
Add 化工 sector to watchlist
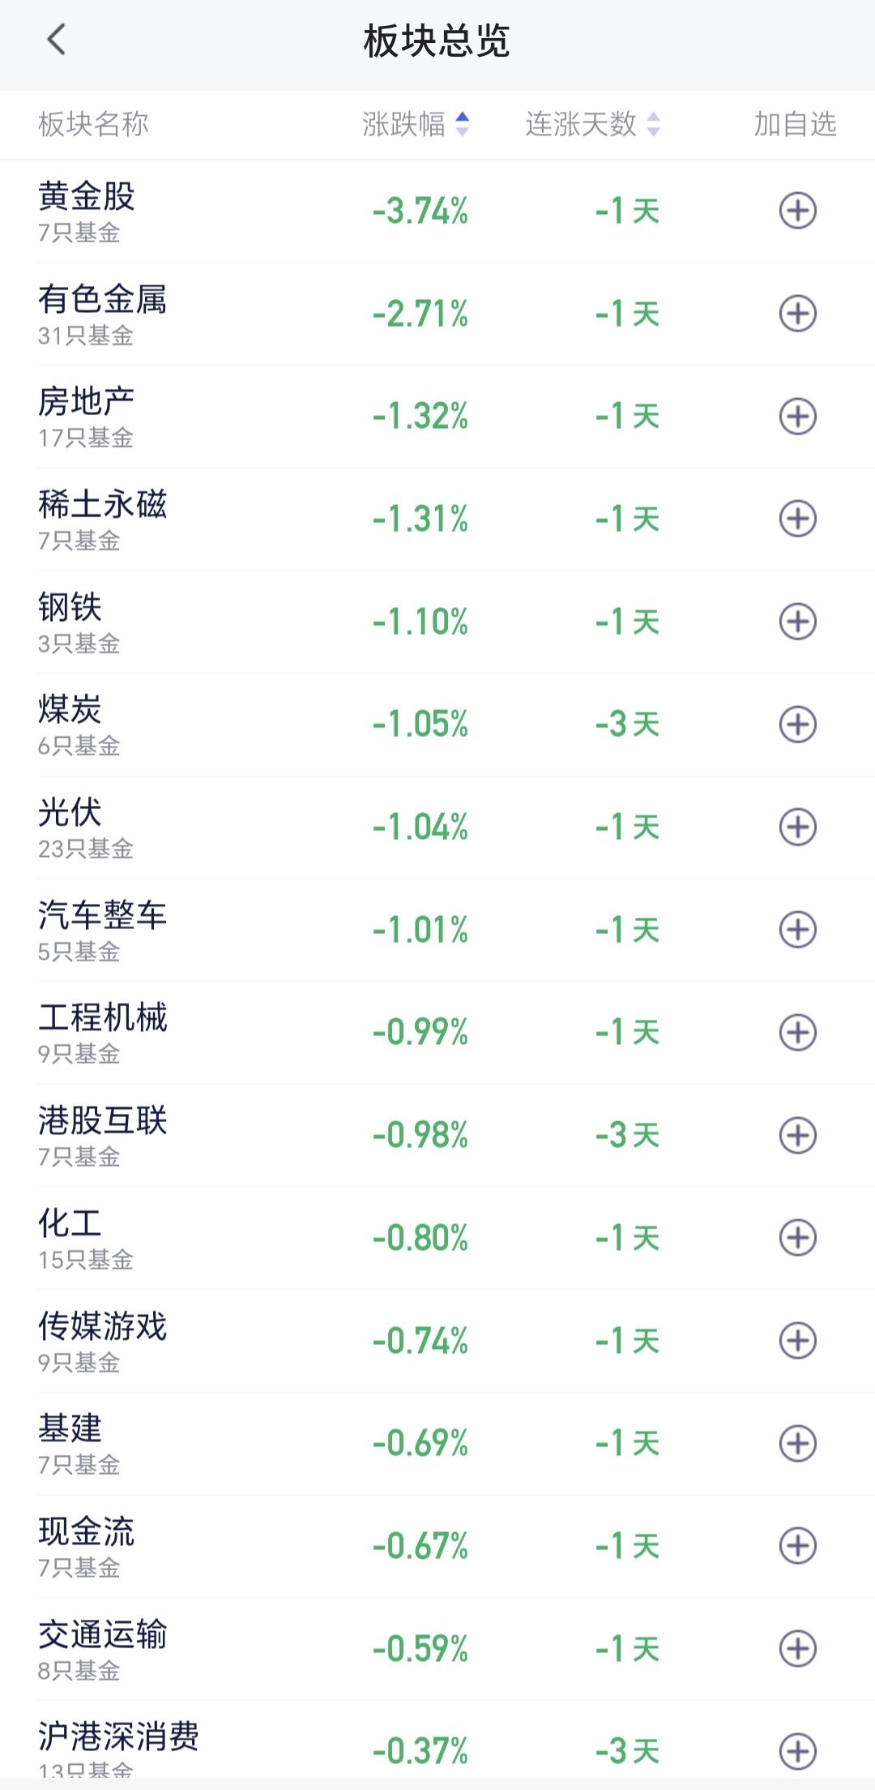tap(797, 1238)
